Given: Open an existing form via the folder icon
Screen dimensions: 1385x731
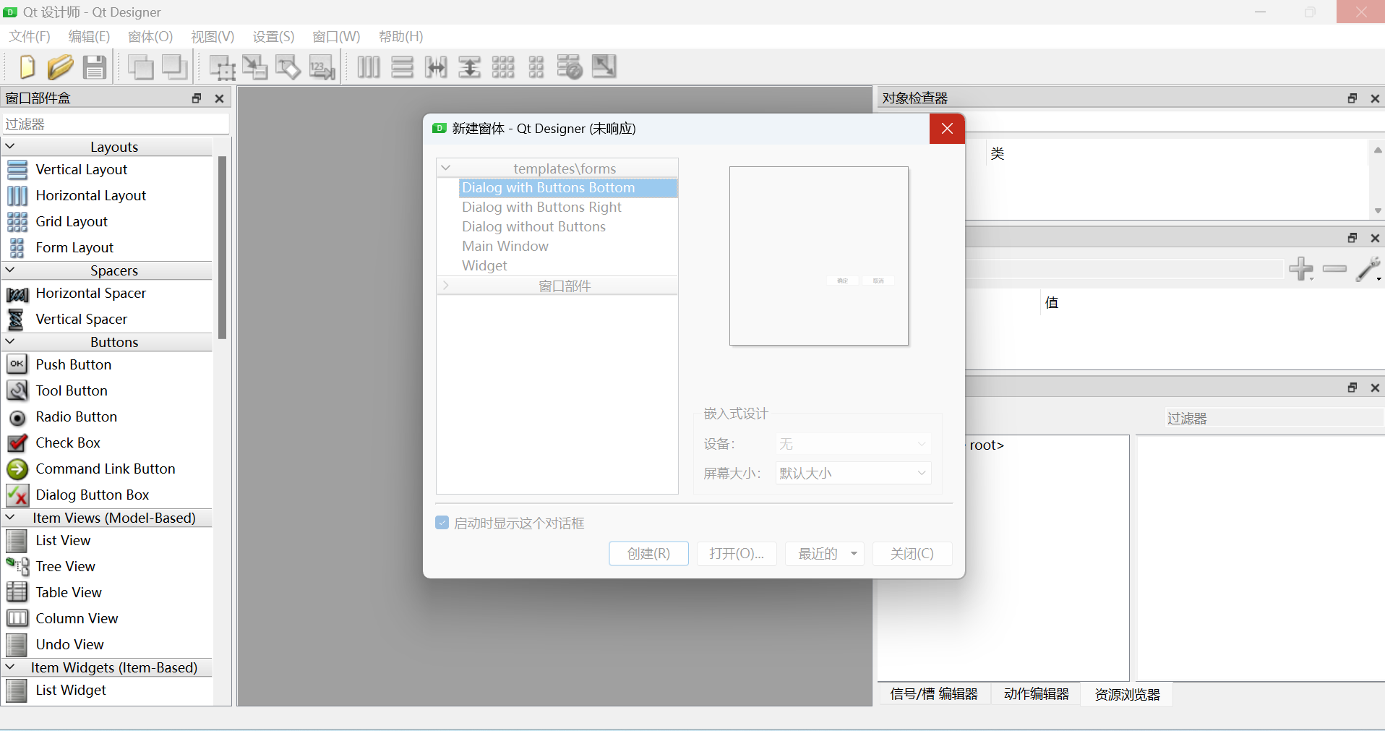Looking at the screenshot, I should 61,67.
